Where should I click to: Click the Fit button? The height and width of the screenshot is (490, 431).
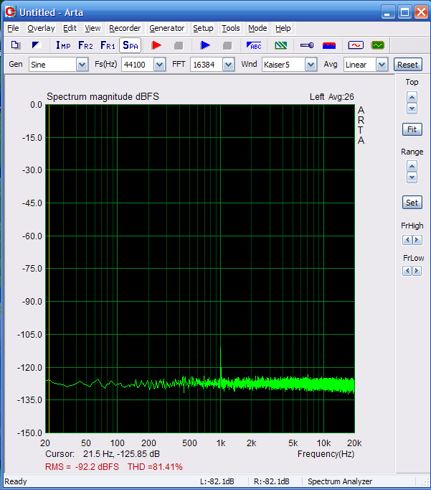pyautogui.click(x=412, y=129)
